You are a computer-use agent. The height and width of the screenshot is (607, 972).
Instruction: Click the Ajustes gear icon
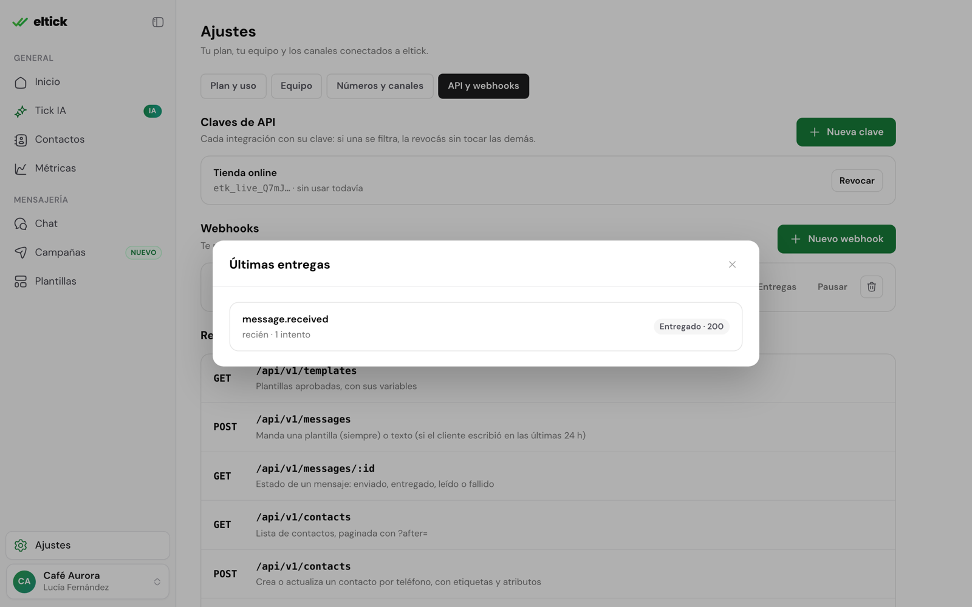pyautogui.click(x=21, y=545)
